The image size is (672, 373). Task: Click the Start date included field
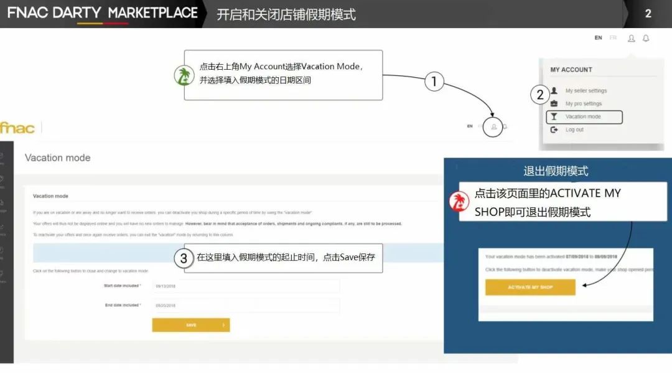[246, 286]
